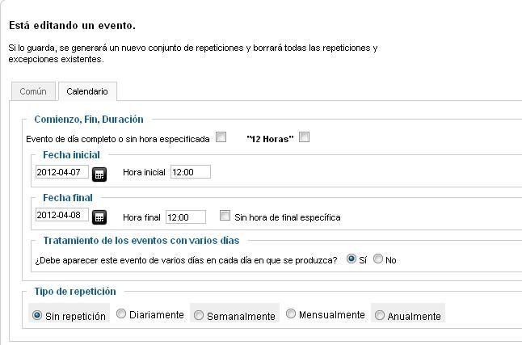This screenshot has height=345, width=522.
Task: Enable the all-day event checkbox
Action: (x=221, y=137)
